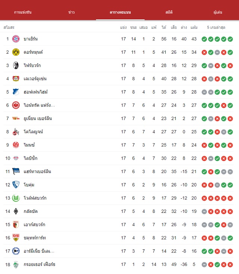Click the Eintracht Frankfurt eagle logo
The height and width of the screenshot is (274, 239).
pyautogui.click(x=16, y=105)
